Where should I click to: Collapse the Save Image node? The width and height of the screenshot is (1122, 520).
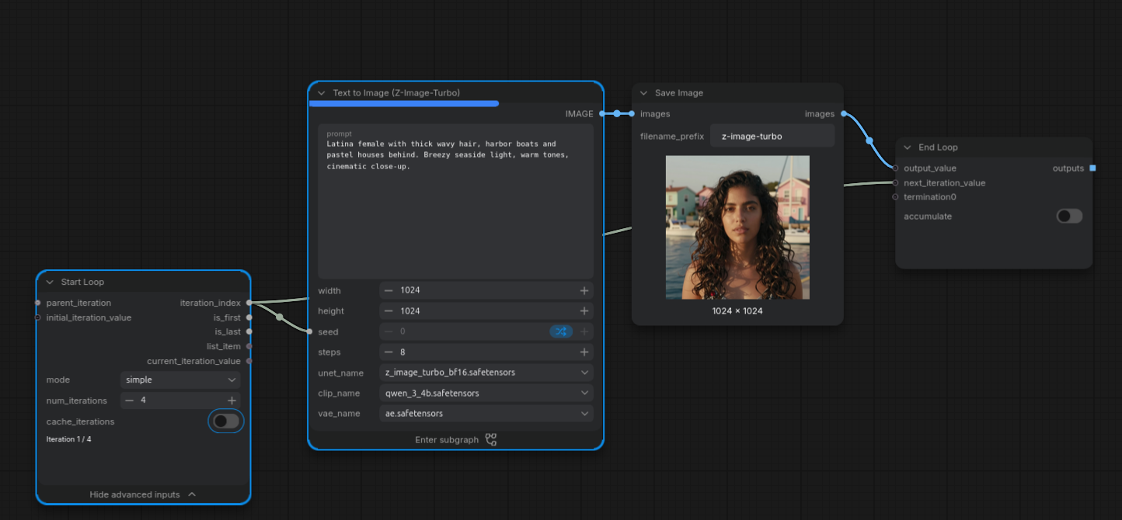pyautogui.click(x=643, y=92)
